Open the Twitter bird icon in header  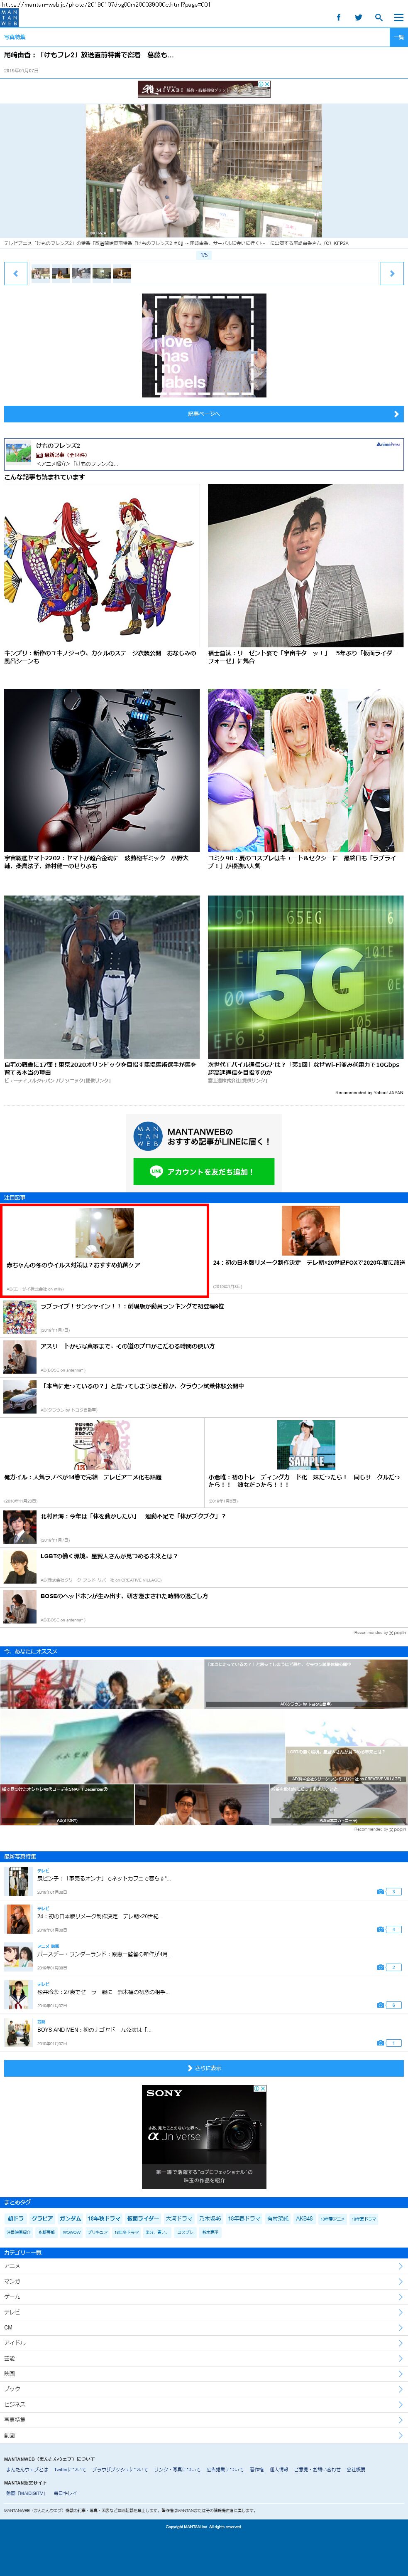[358, 17]
